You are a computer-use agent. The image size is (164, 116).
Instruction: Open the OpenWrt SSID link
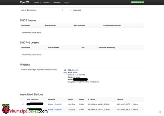75,70
